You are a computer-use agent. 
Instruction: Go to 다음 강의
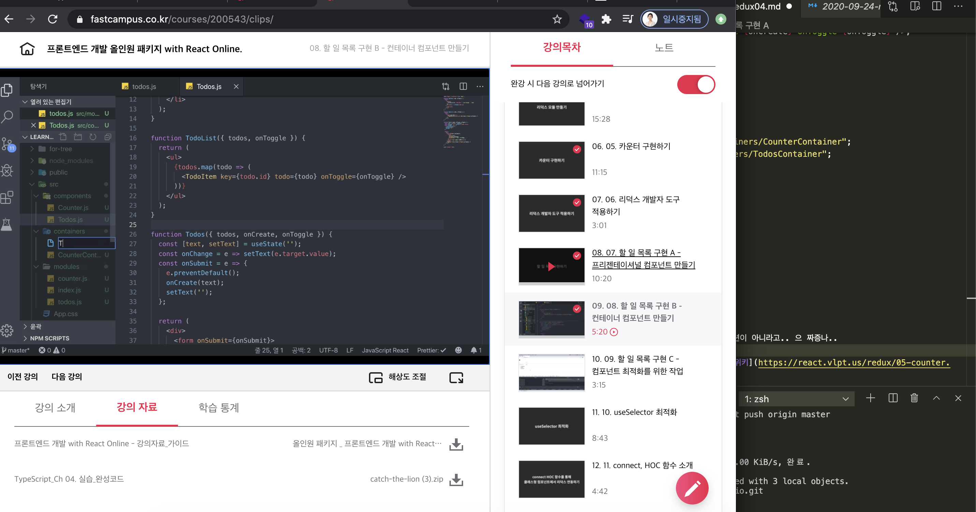click(x=67, y=376)
